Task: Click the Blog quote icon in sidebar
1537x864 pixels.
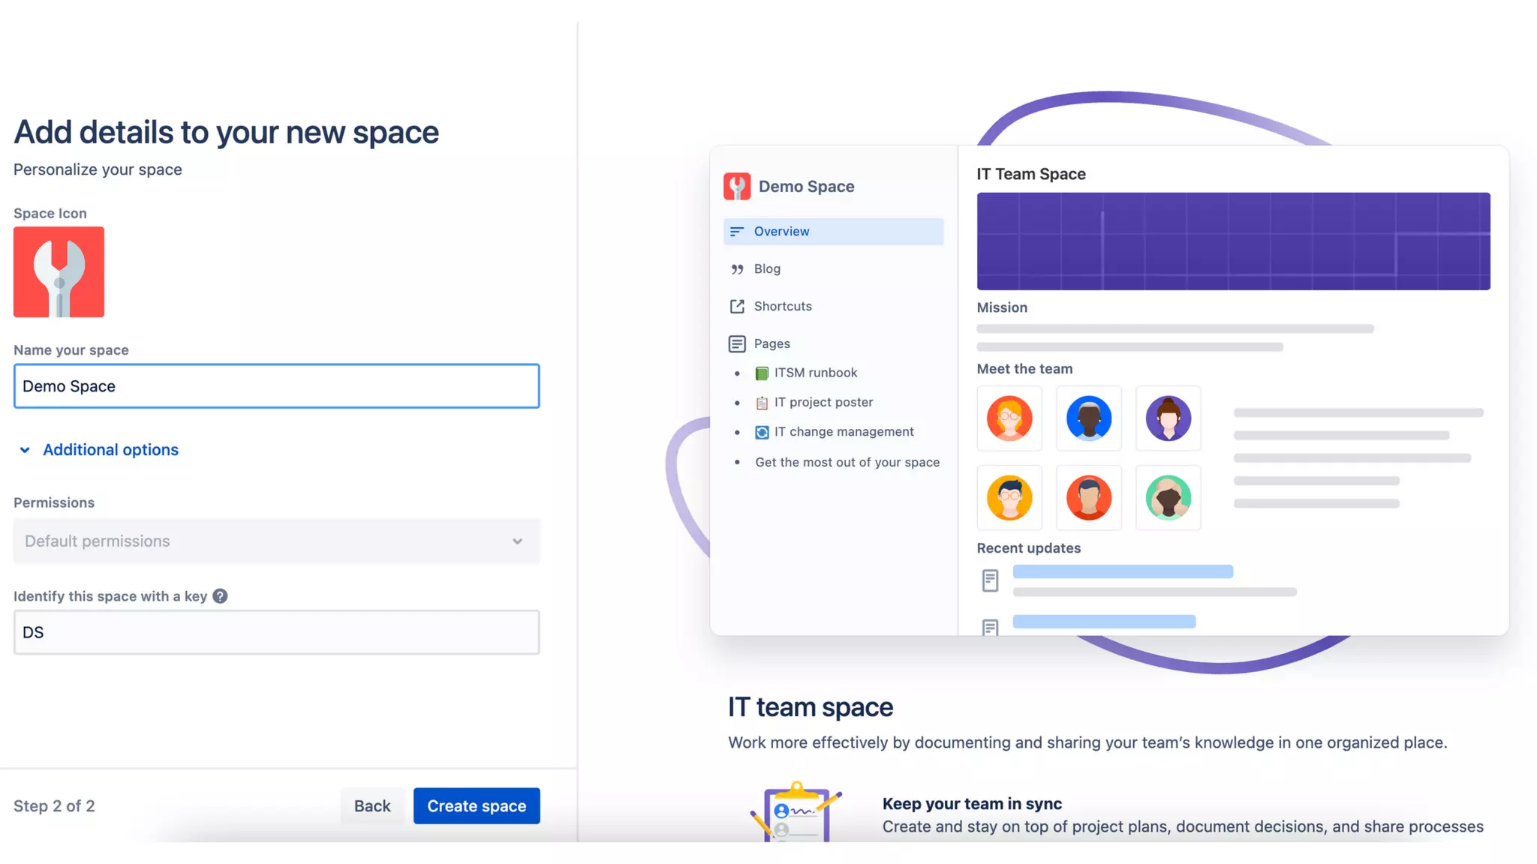Action: [737, 269]
